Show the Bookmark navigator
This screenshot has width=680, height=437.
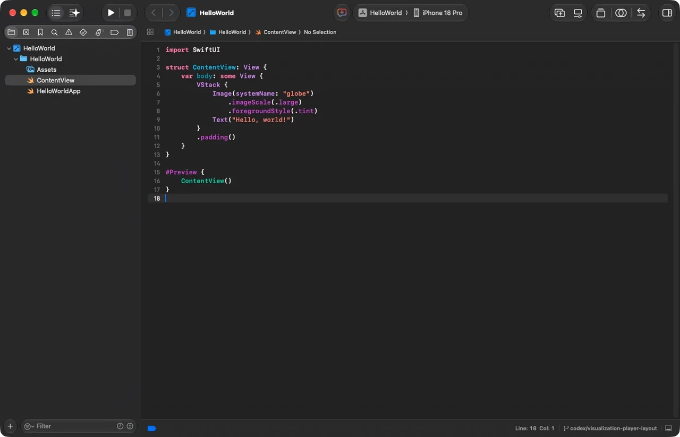point(40,32)
